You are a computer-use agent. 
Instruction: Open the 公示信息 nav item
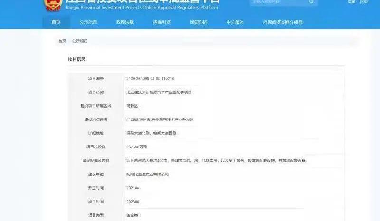(88, 22)
